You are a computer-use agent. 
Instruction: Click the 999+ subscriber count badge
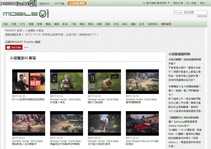coord(27,48)
